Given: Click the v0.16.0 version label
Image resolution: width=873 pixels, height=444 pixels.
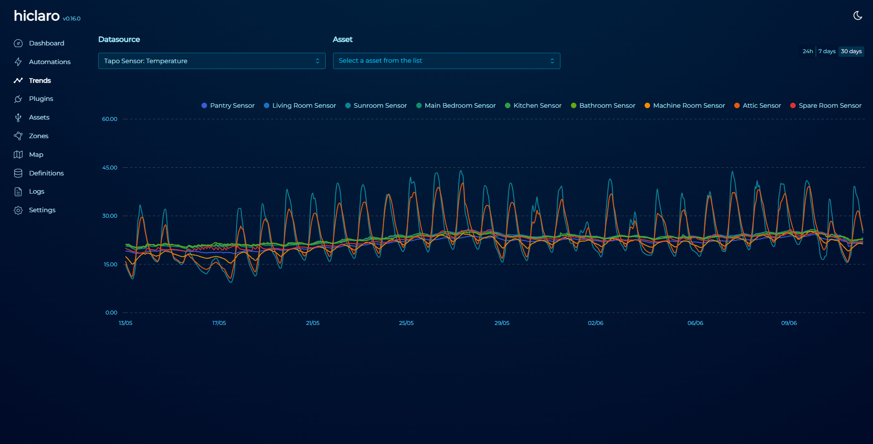Looking at the screenshot, I should (71, 19).
